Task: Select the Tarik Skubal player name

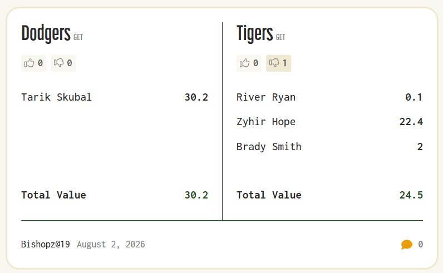Action: pos(57,97)
